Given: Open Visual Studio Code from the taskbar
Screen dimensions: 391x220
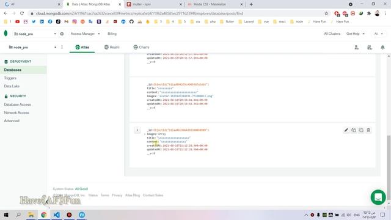Looking at the screenshot, I should coord(57,215).
